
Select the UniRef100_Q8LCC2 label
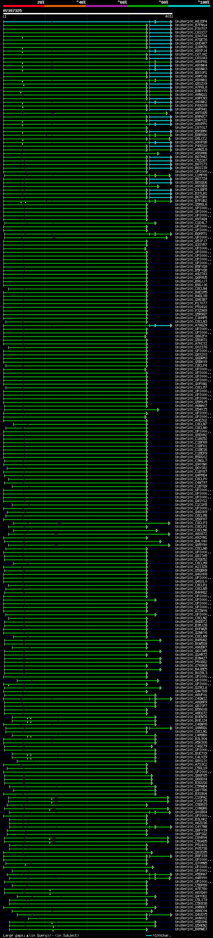coord(191,139)
